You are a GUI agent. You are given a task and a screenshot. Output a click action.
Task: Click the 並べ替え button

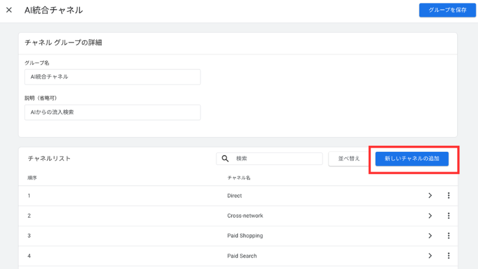[349, 158]
